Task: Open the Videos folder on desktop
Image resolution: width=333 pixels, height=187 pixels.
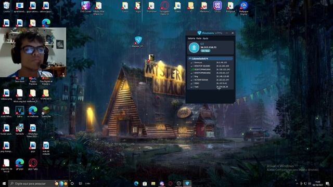Action: [x=178, y=7]
